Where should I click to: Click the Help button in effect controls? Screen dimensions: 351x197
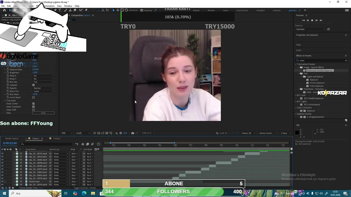pos(43,113)
